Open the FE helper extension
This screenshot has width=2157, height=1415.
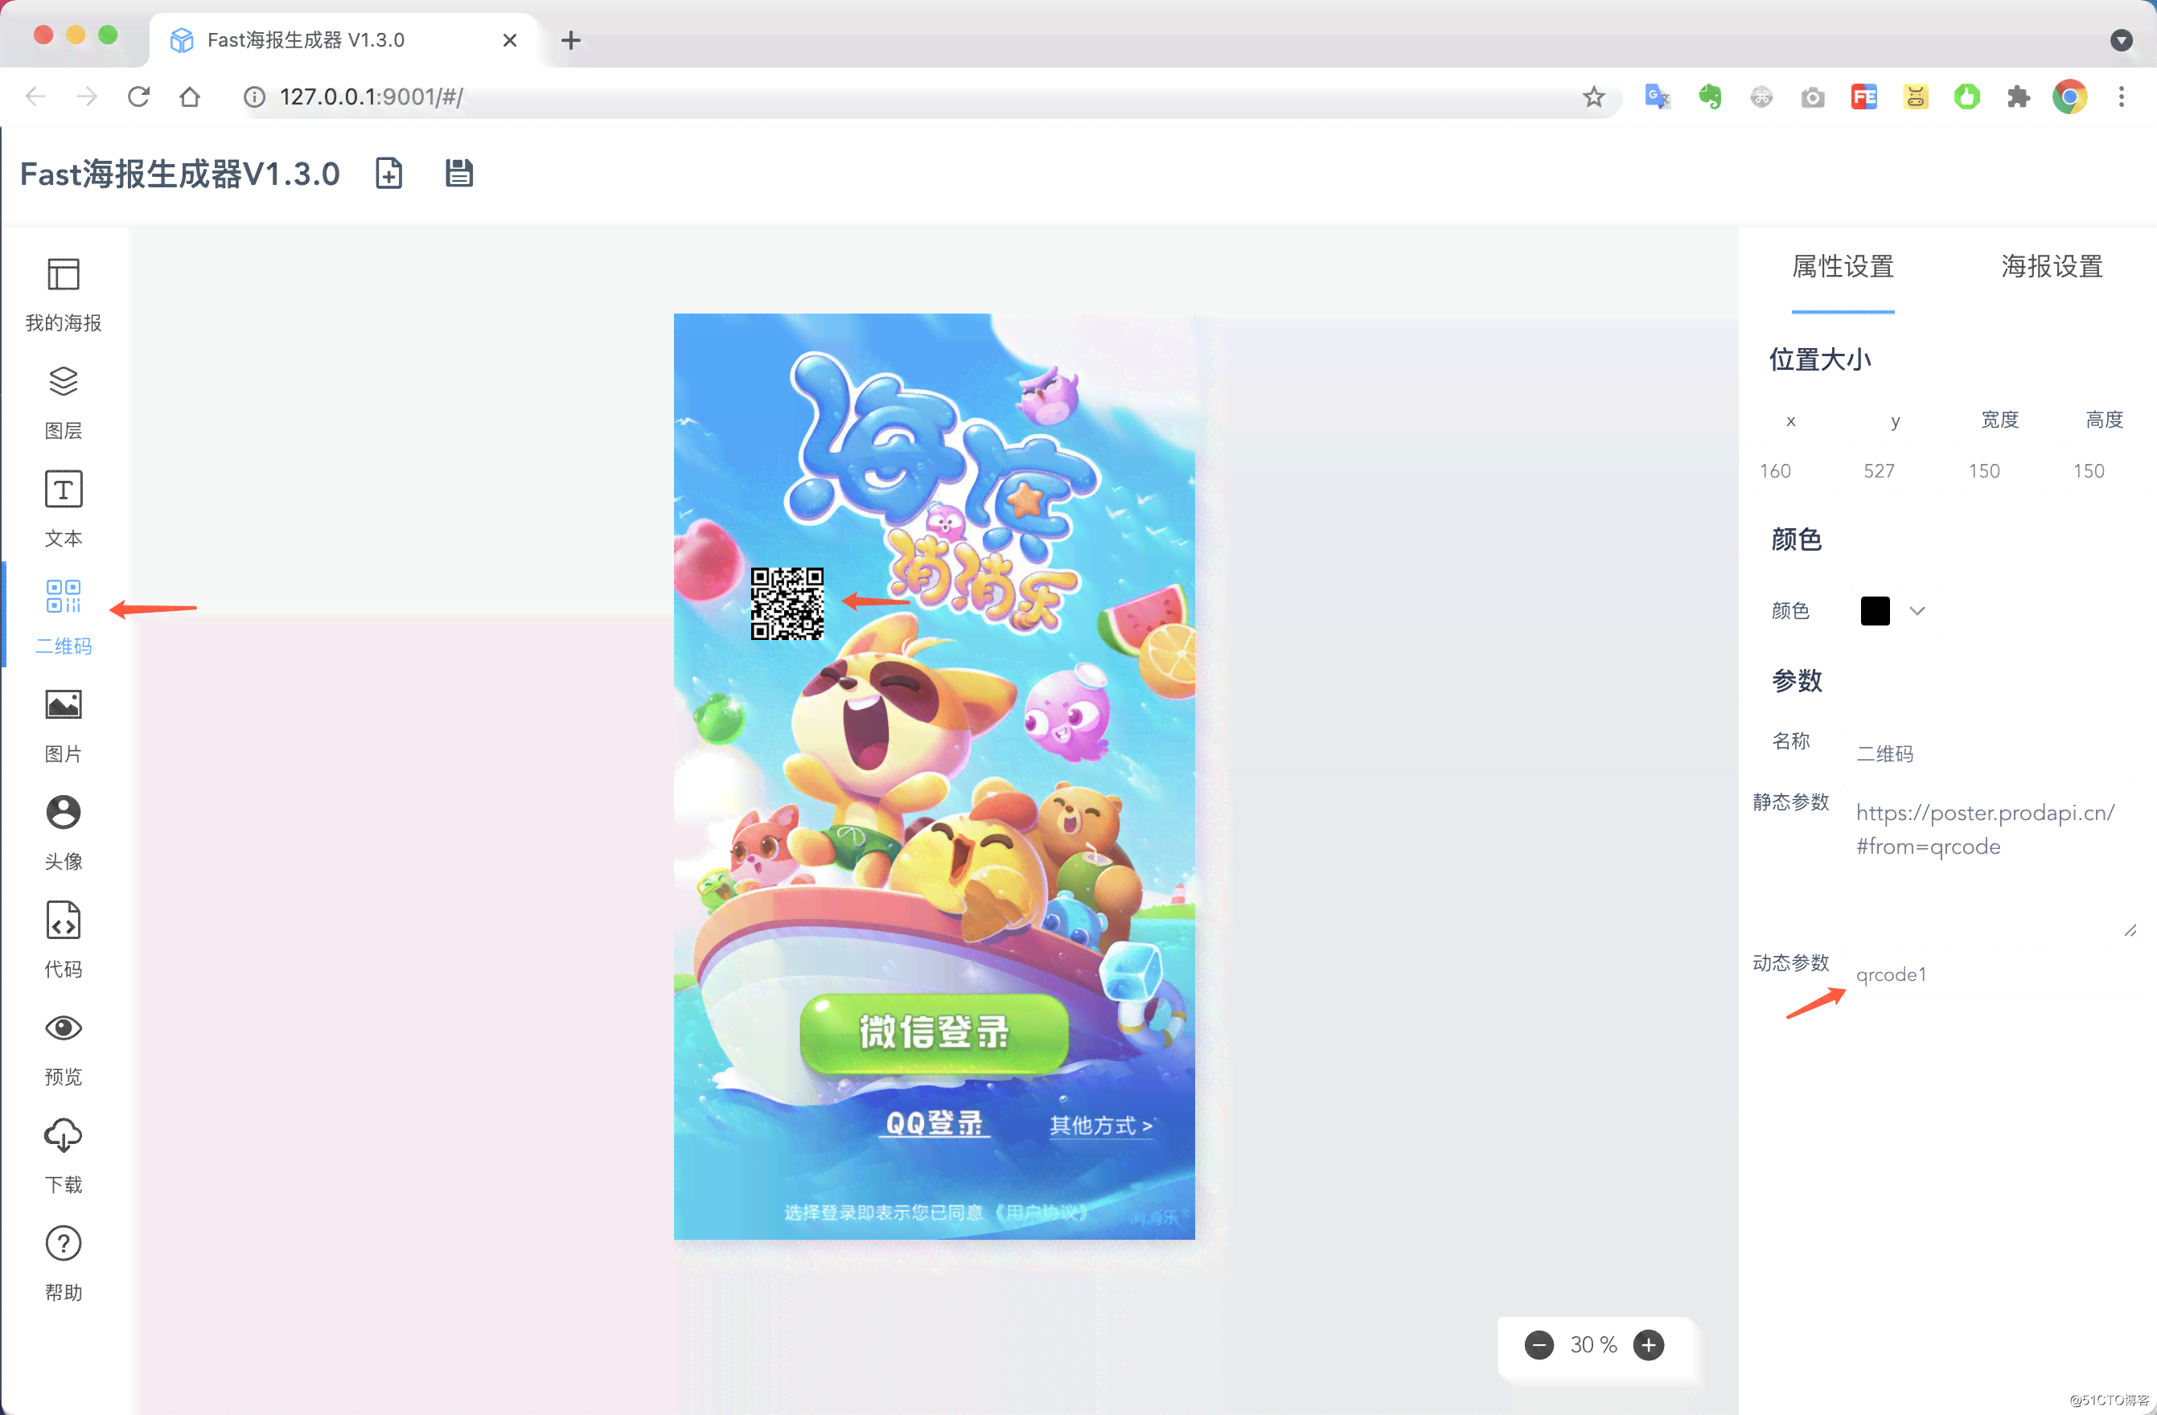[1864, 96]
